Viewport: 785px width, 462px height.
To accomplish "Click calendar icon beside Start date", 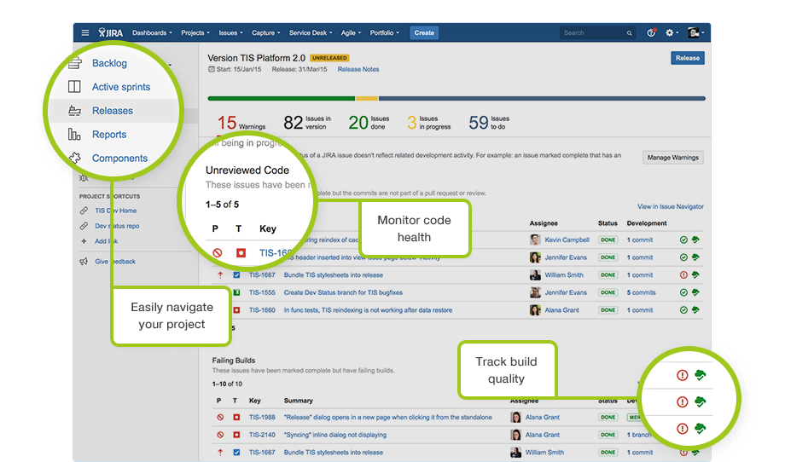I will point(212,70).
